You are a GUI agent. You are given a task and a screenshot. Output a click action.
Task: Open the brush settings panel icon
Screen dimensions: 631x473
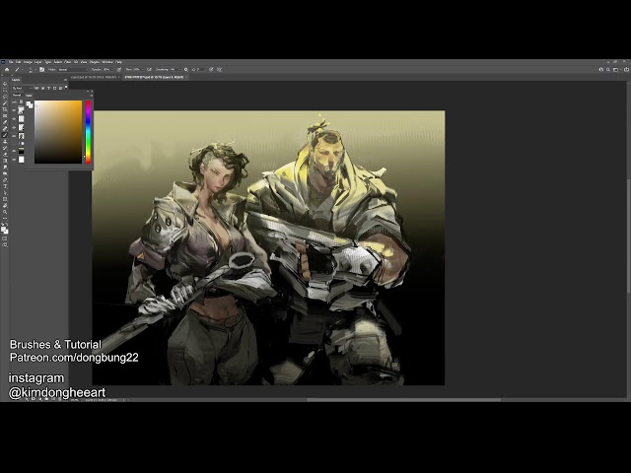[x=41, y=70]
